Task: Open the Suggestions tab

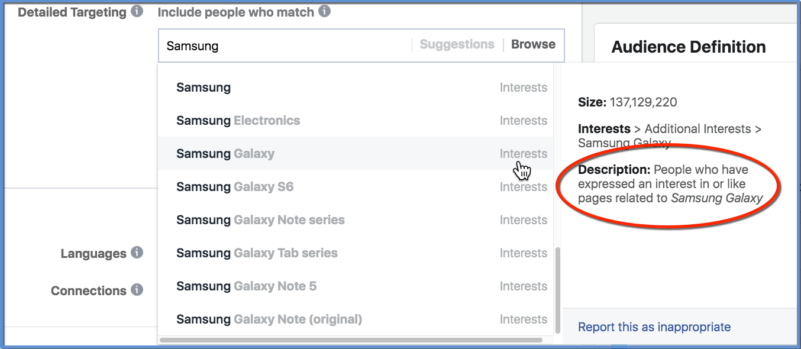Action: 457,44
